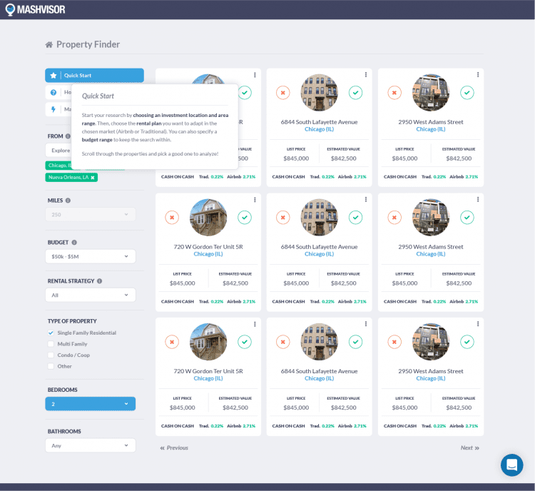The height and width of the screenshot is (491, 535).
Task: Expand the Bathrooms Any dropdown
Action: 90,445
